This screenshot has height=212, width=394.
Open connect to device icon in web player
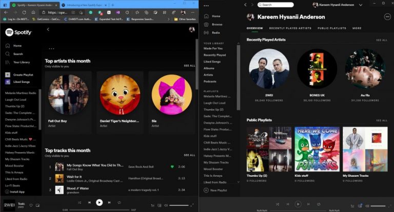coord(160,205)
